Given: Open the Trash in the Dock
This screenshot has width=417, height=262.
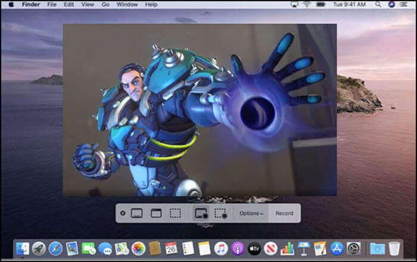Looking at the screenshot, I should [394, 248].
